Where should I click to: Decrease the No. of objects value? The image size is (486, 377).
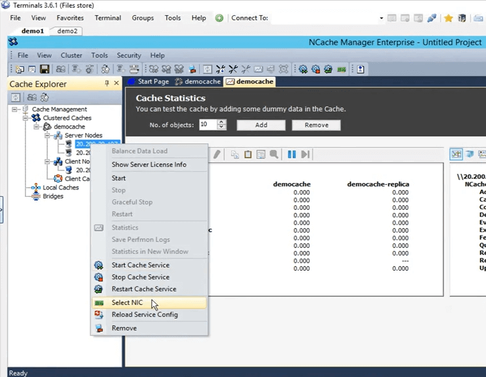[221, 127]
